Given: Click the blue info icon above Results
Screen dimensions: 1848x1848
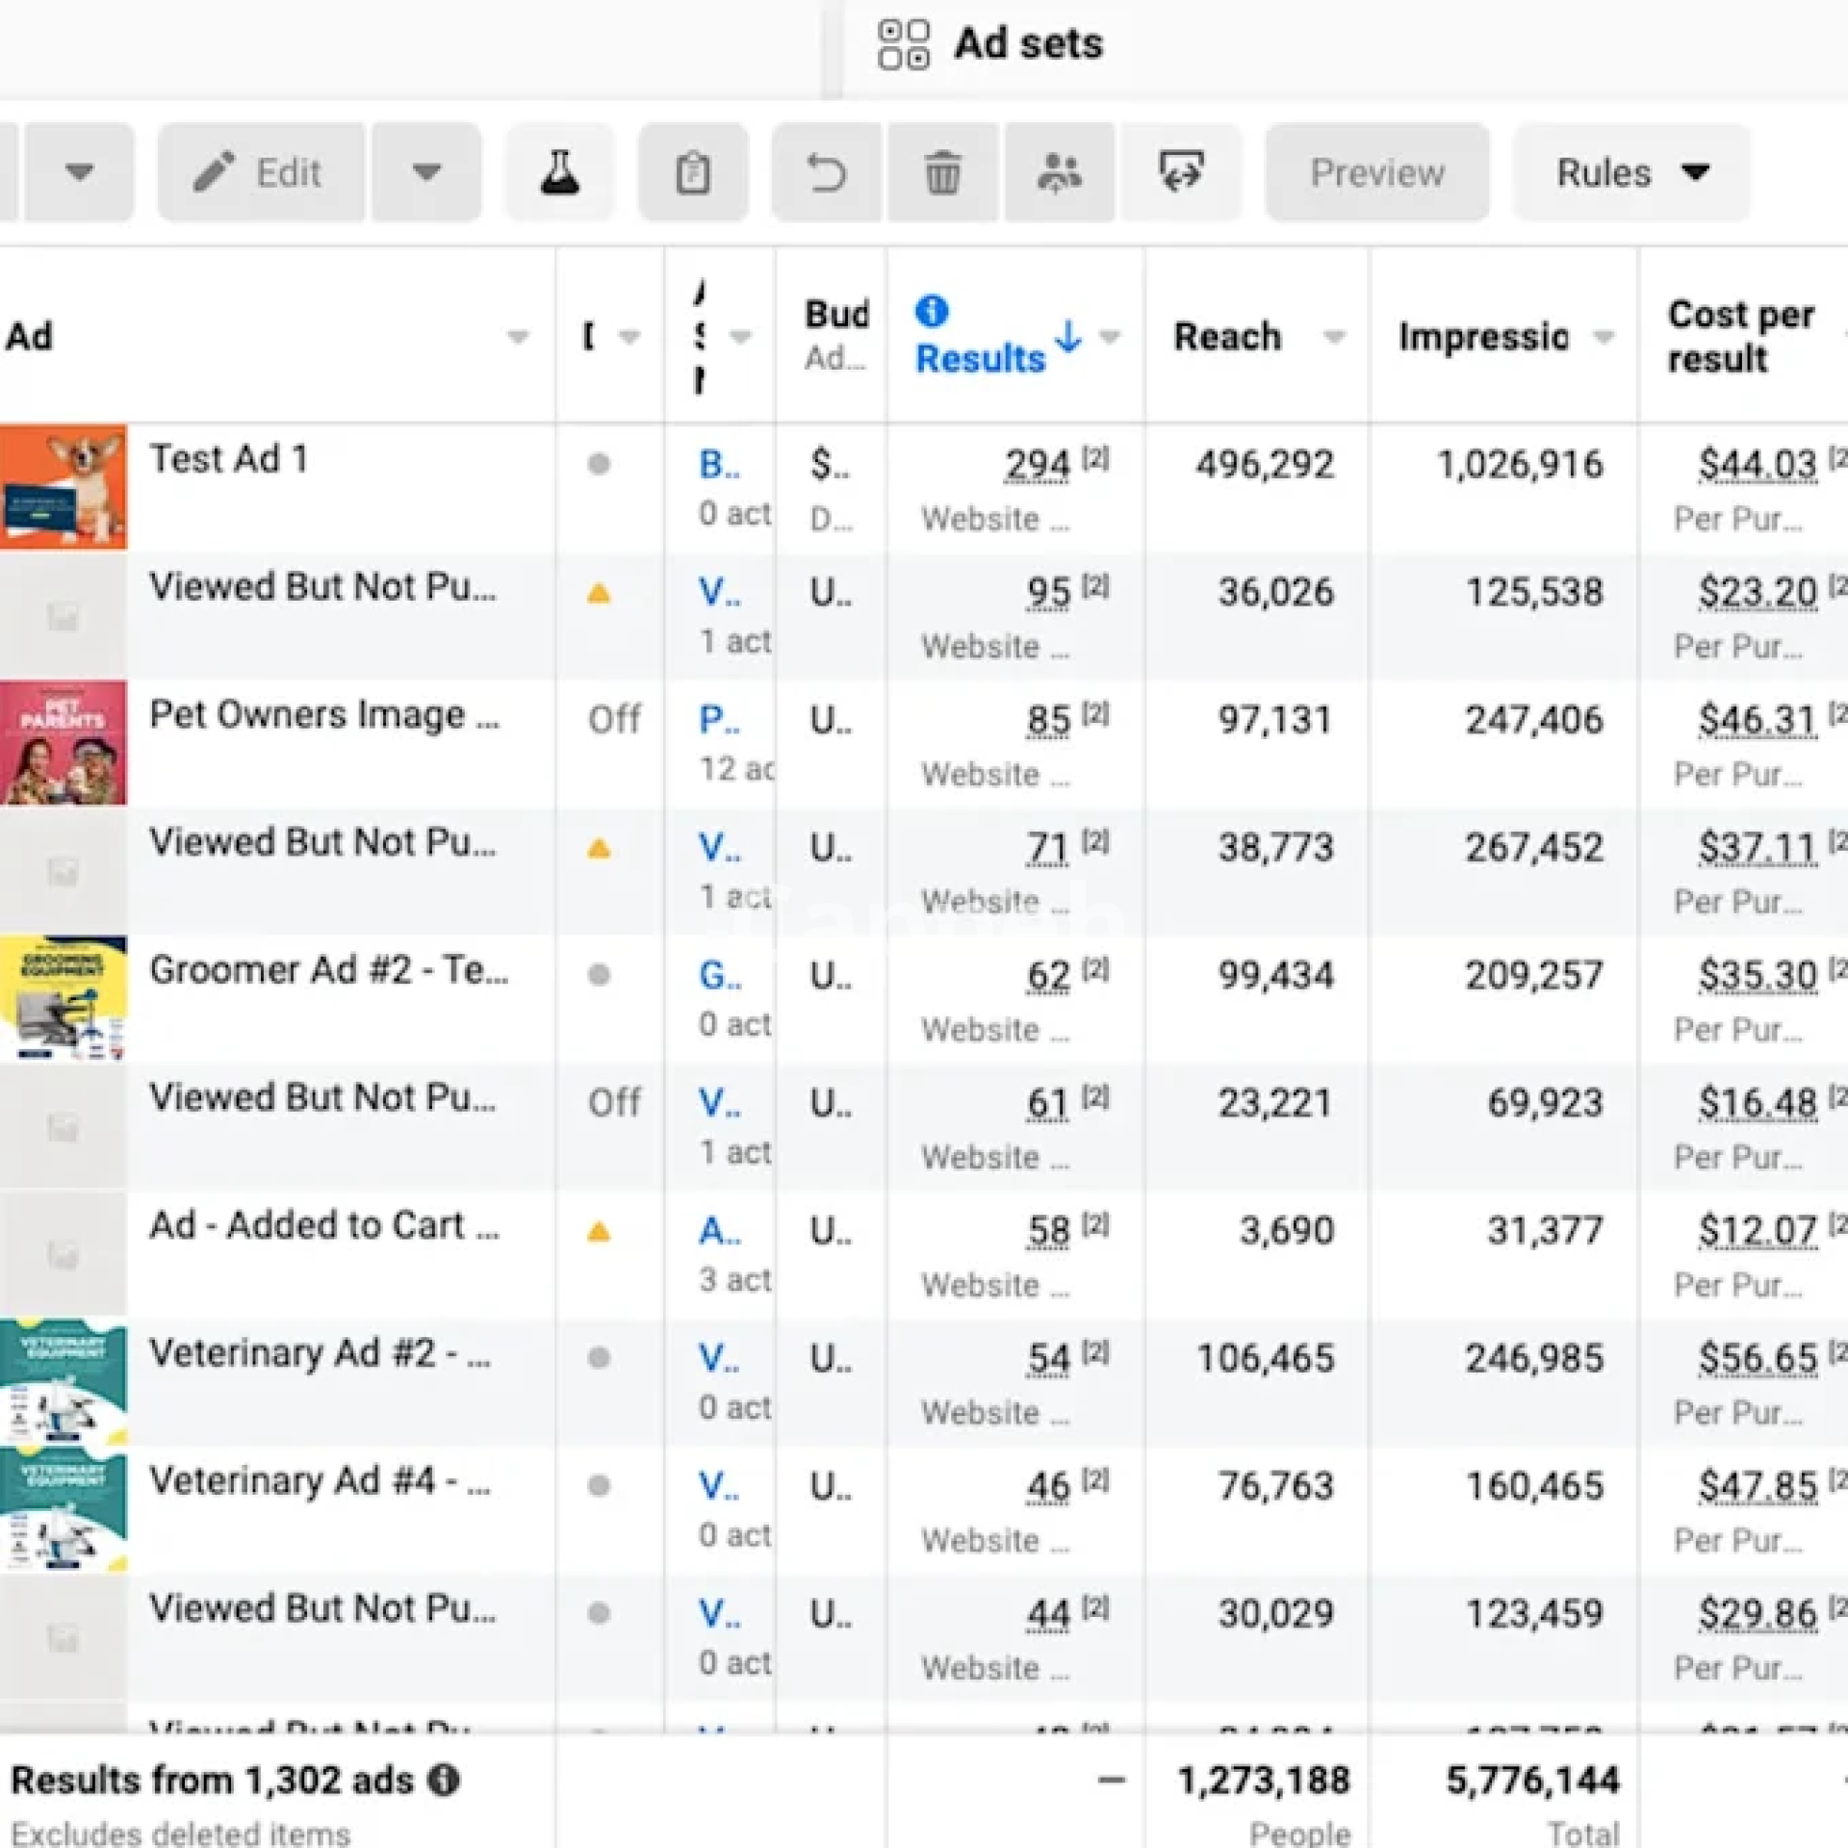Looking at the screenshot, I should [931, 311].
